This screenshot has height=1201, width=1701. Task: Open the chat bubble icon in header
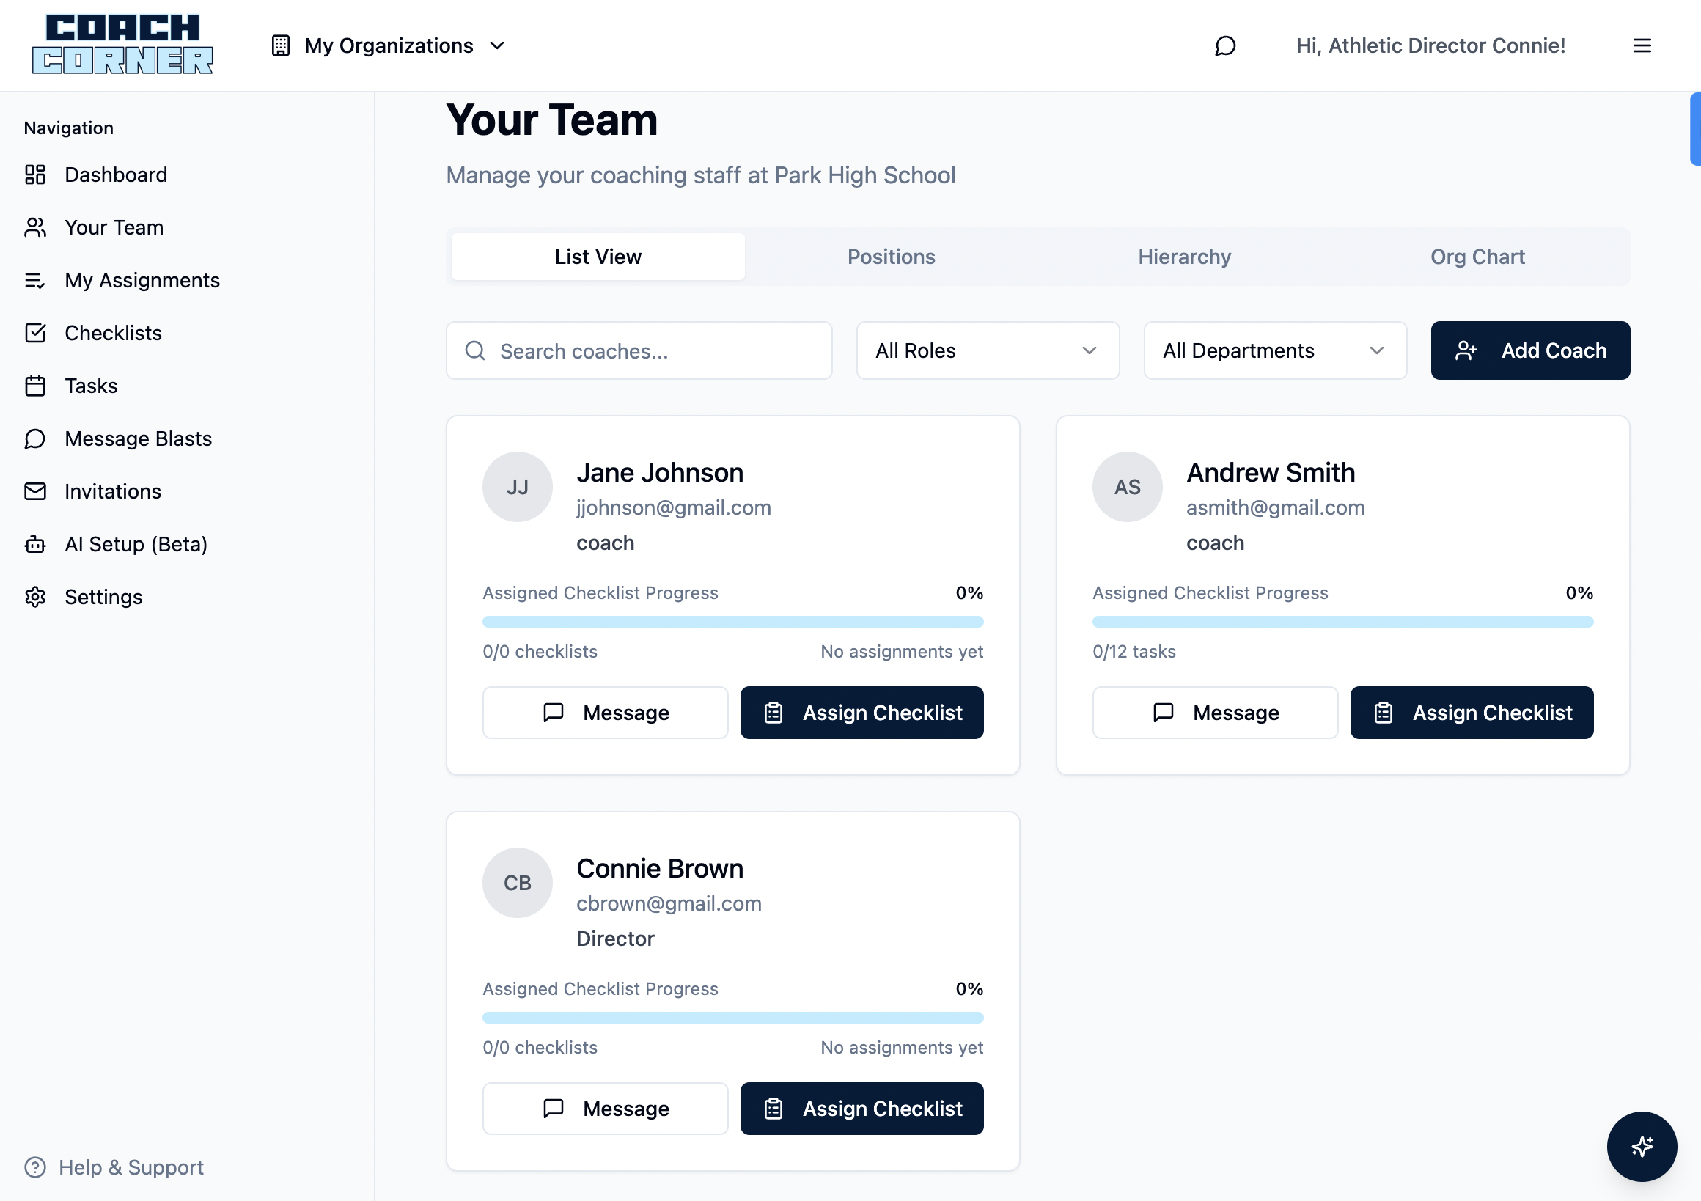point(1224,46)
